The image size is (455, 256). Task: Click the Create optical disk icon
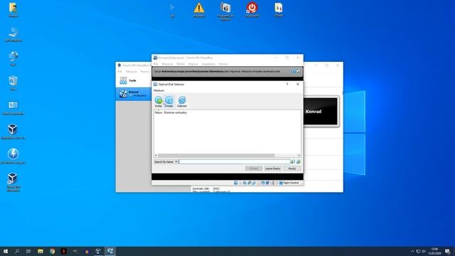(168, 102)
